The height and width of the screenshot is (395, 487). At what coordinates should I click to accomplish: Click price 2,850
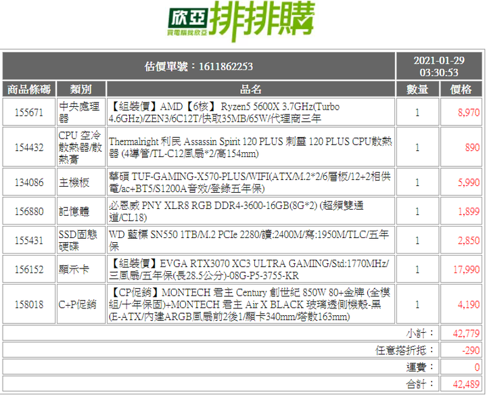pyautogui.click(x=469, y=240)
